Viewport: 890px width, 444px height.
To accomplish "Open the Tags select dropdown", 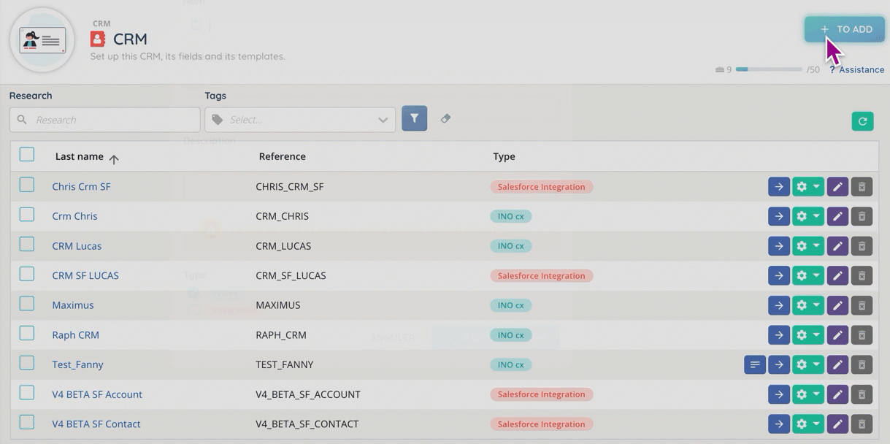I will 300,120.
